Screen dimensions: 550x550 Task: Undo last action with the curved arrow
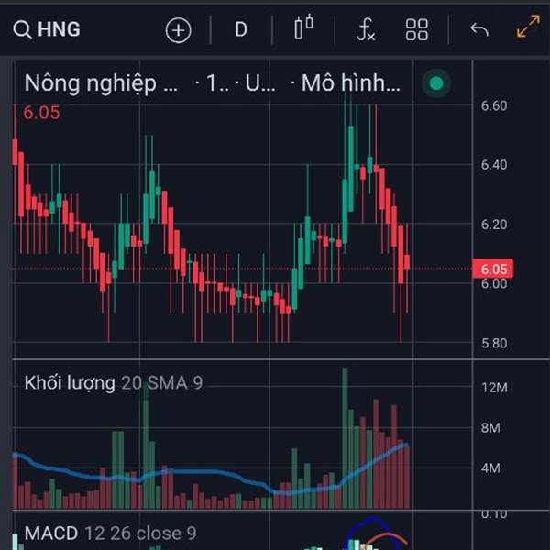(479, 29)
